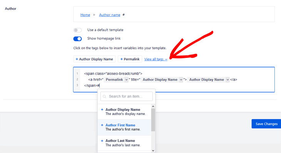This screenshot has height=153, width=281.
Task: Open the Author name breadcrumb link
Action: [110, 15]
